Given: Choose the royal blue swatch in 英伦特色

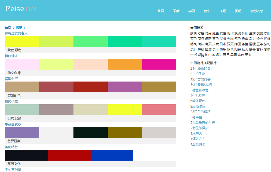Looking at the screenshot, I should pyautogui.click(x=112, y=155).
